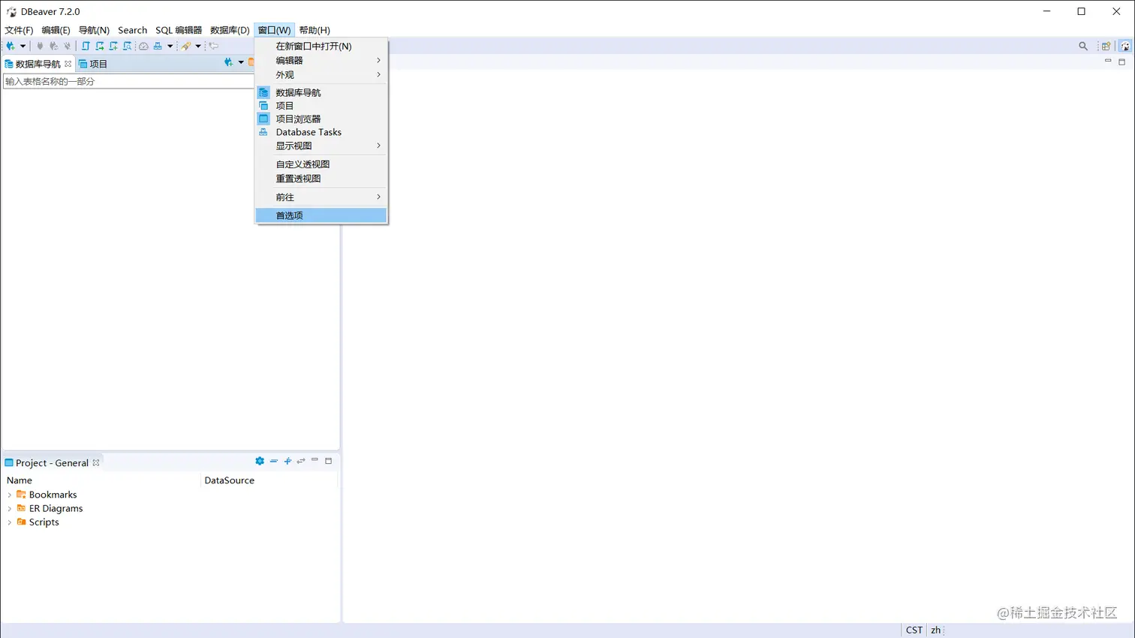Click the Disconnect crossed-plug icon

point(67,46)
